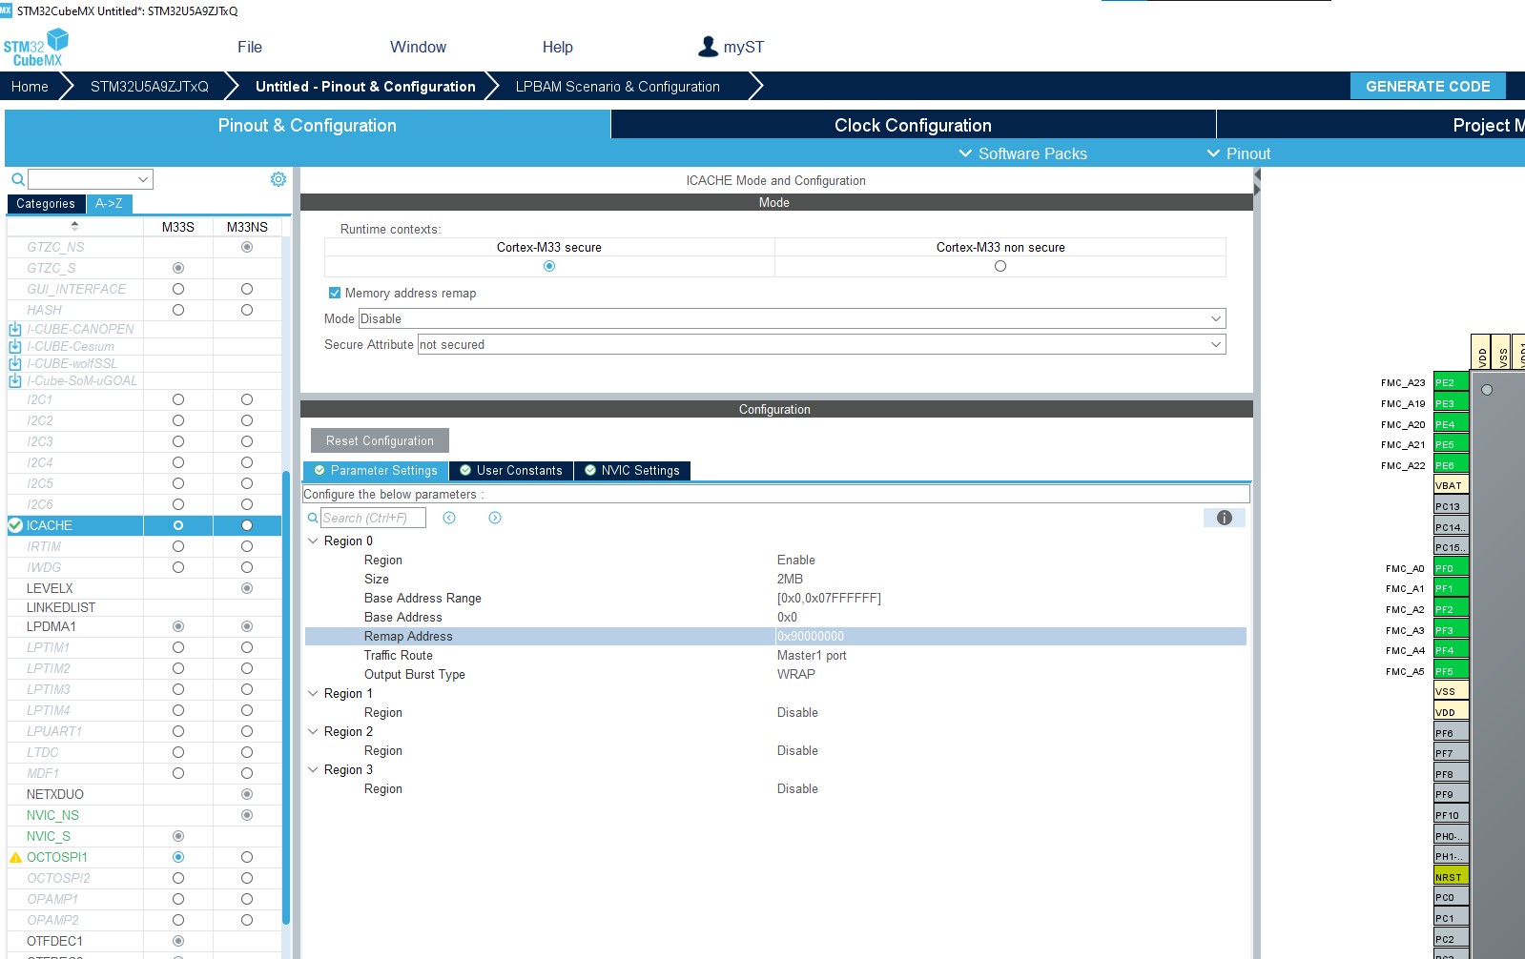The height and width of the screenshot is (959, 1525).
Task: Click download icon beside I-Cube-SoM-uGOAL
Action: pyautogui.click(x=15, y=380)
